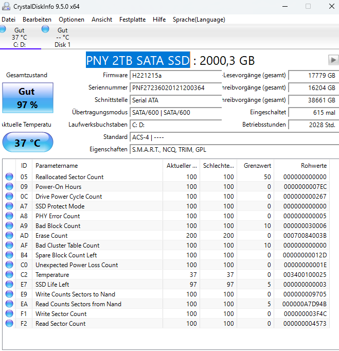Click status orb of Read Sector Count
The height and width of the screenshot is (351, 339).
coord(9,323)
